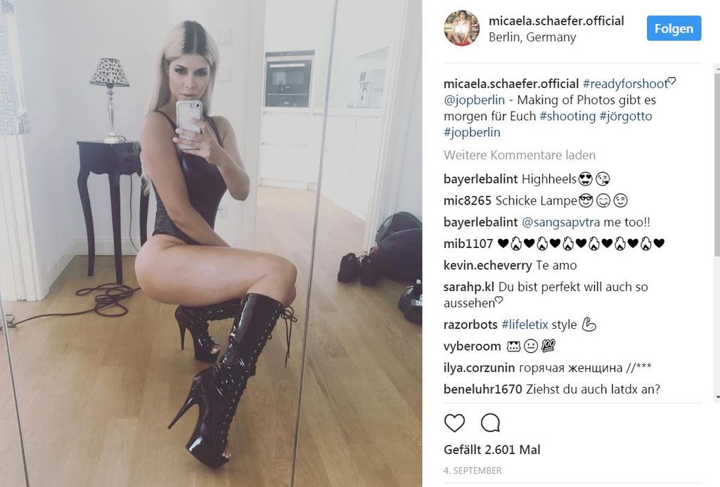
Task: Click the scrollbar down arrow in comments
Action: pyautogui.click(x=716, y=398)
